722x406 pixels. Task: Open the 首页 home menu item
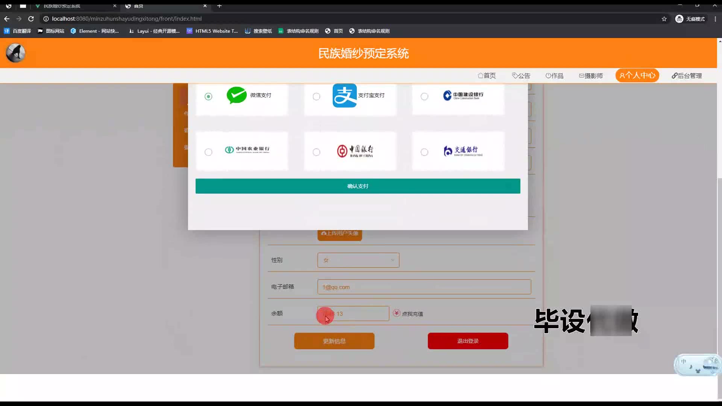click(x=487, y=76)
